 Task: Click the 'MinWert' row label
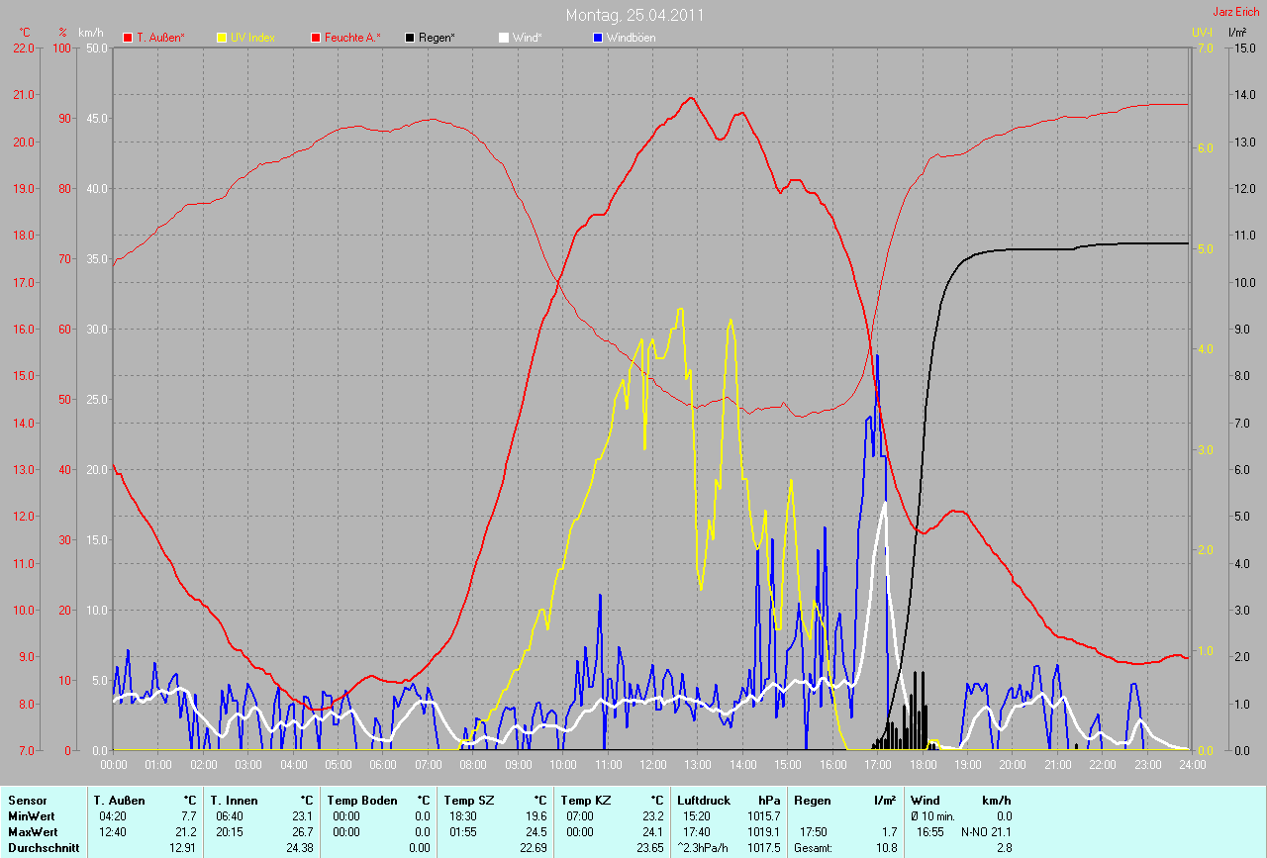tap(30, 816)
